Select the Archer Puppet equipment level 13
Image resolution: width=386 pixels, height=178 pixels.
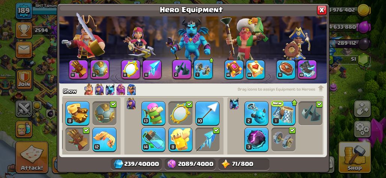click(153, 113)
